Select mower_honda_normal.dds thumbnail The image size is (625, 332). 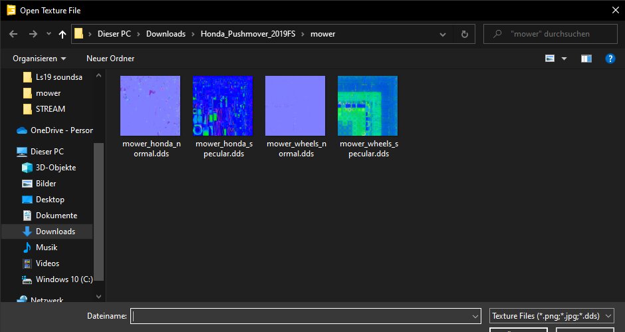tap(150, 106)
